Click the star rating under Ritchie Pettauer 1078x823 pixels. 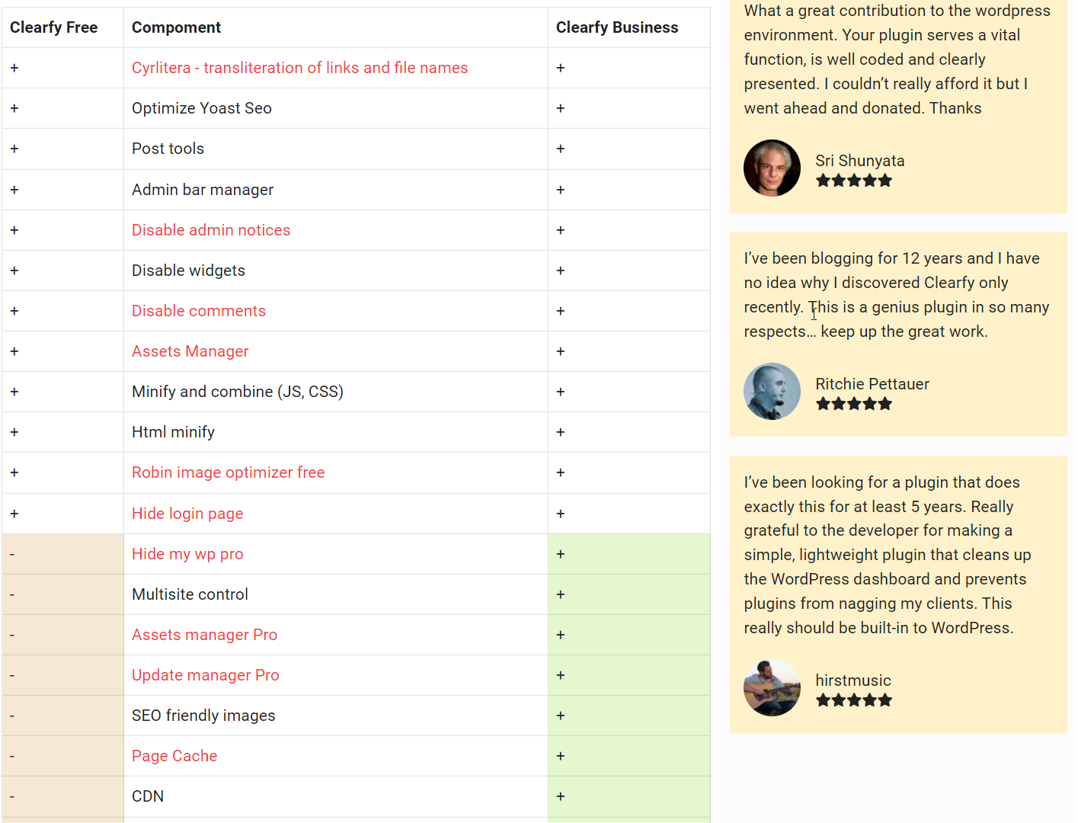[x=853, y=404]
